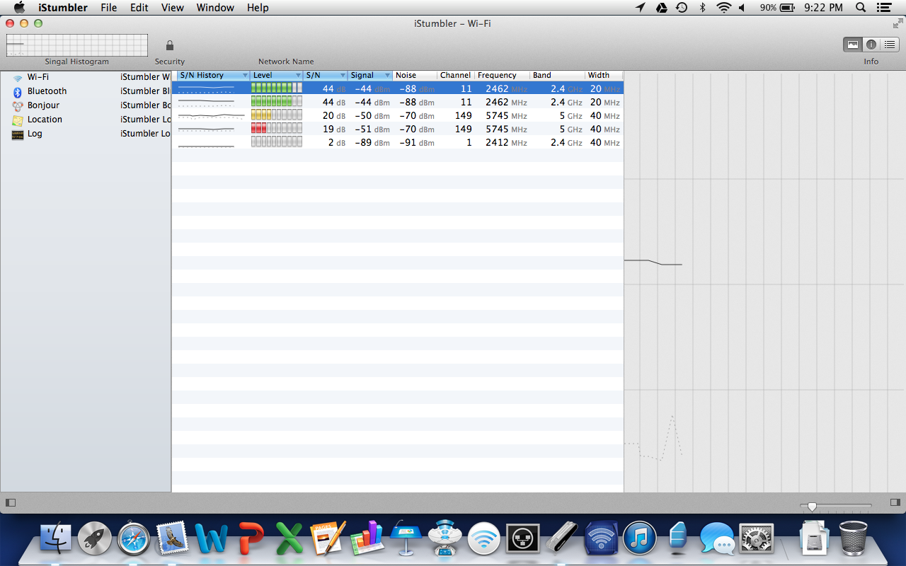Viewport: 906px width, 566px height.
Task: Open the Trash in the Dock
Action: click(853, 538)
